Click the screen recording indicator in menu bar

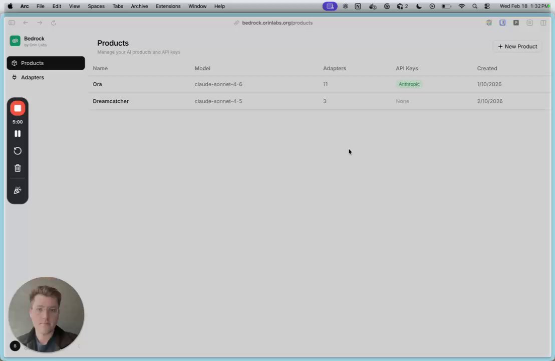click(x=330, y=6)
